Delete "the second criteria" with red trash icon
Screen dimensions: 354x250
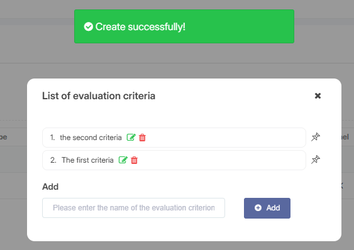[x=142, y=138]
